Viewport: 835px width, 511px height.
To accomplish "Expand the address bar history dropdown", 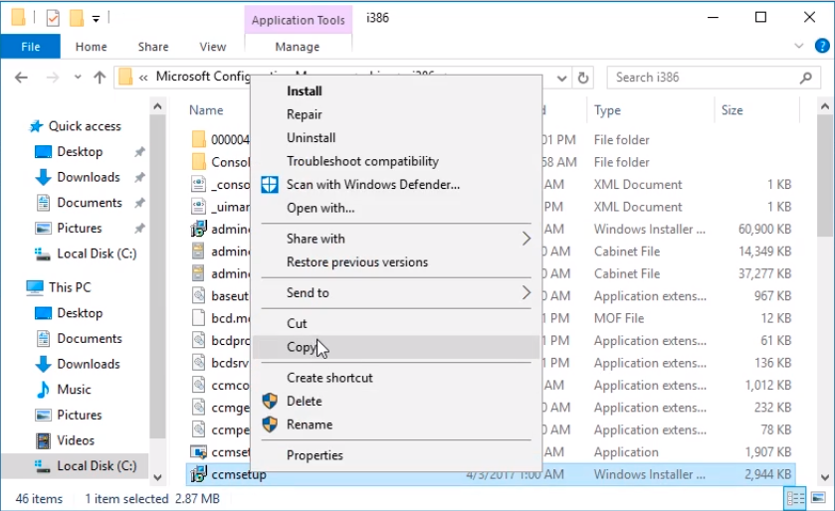I will [562, 79].
